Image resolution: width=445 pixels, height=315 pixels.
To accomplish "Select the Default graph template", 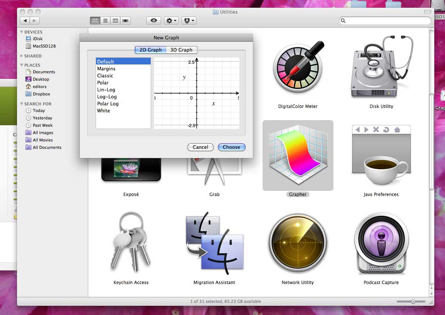I will pos(123,62).
